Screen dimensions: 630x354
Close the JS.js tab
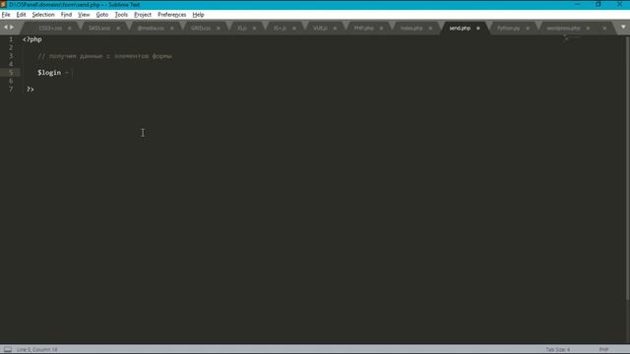[254, 29]
